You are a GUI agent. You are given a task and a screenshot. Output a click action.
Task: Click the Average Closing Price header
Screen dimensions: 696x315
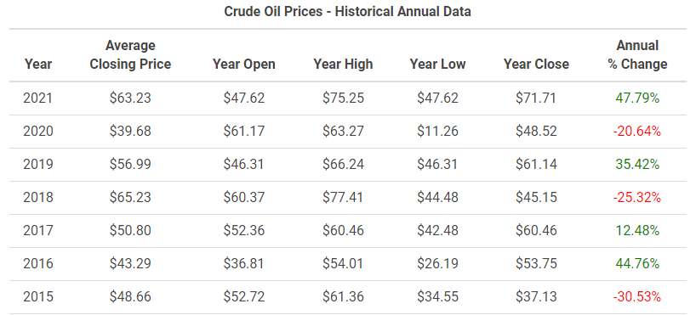click(x=130, y=55)
